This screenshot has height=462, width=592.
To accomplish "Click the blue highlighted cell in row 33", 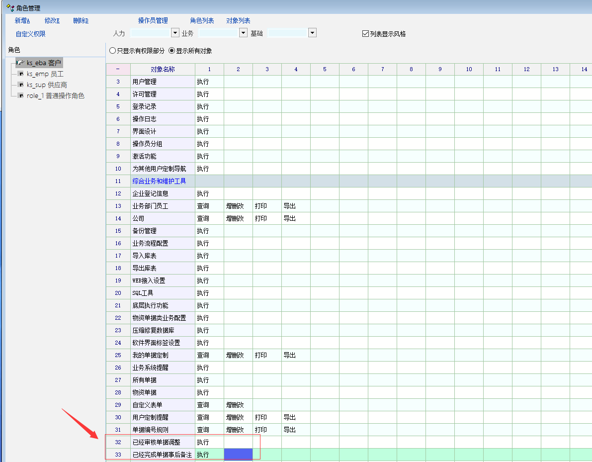I will point(238,455).
